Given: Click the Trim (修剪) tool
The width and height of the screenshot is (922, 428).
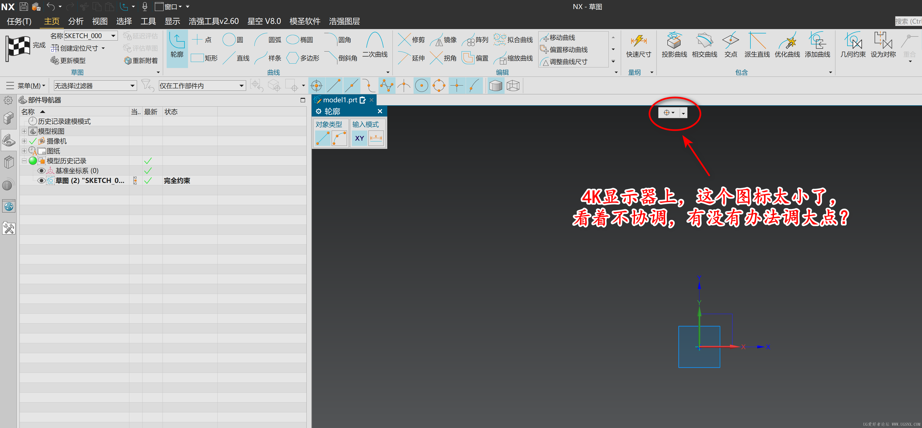Looking at the screenshot, I should [x=411, y=39].
